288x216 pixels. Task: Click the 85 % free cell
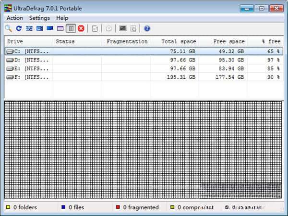[274, 69]
